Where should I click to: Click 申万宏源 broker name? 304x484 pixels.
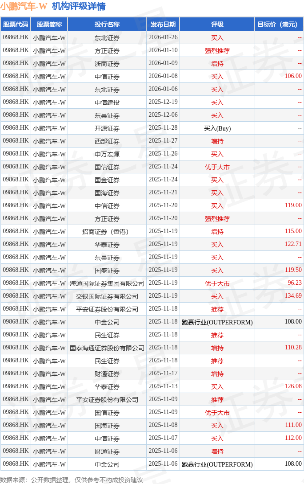pos(107,154)
